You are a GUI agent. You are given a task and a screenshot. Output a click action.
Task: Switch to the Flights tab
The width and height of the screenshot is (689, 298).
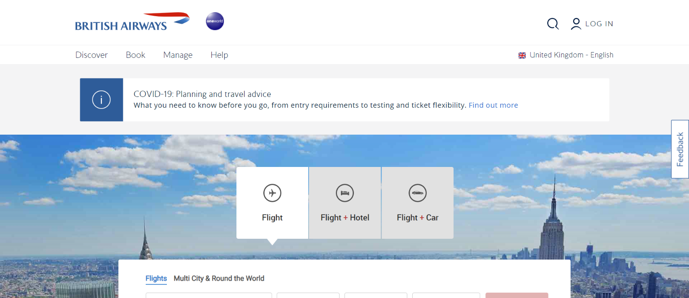coord(156,278)
